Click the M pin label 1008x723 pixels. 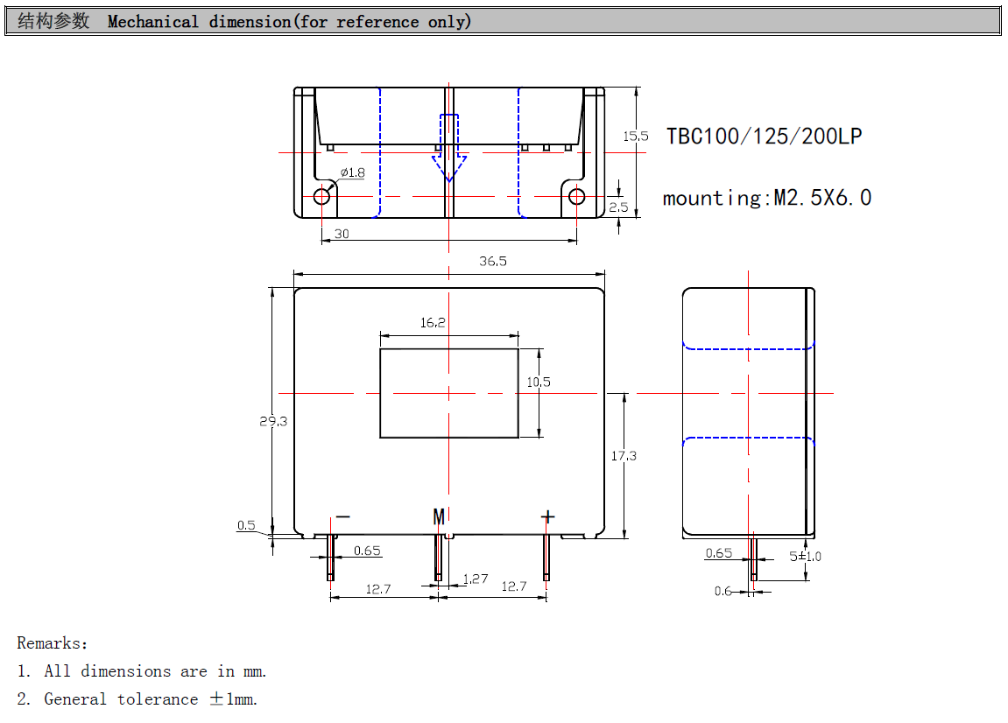[439, 516]
